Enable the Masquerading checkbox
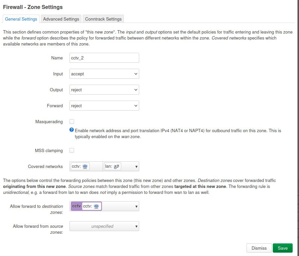299x256 pixels. coord(72,122)
